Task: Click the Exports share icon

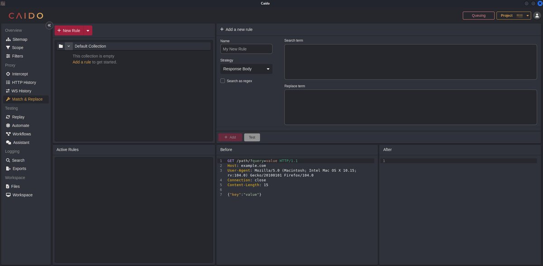Action: point(8,169)
